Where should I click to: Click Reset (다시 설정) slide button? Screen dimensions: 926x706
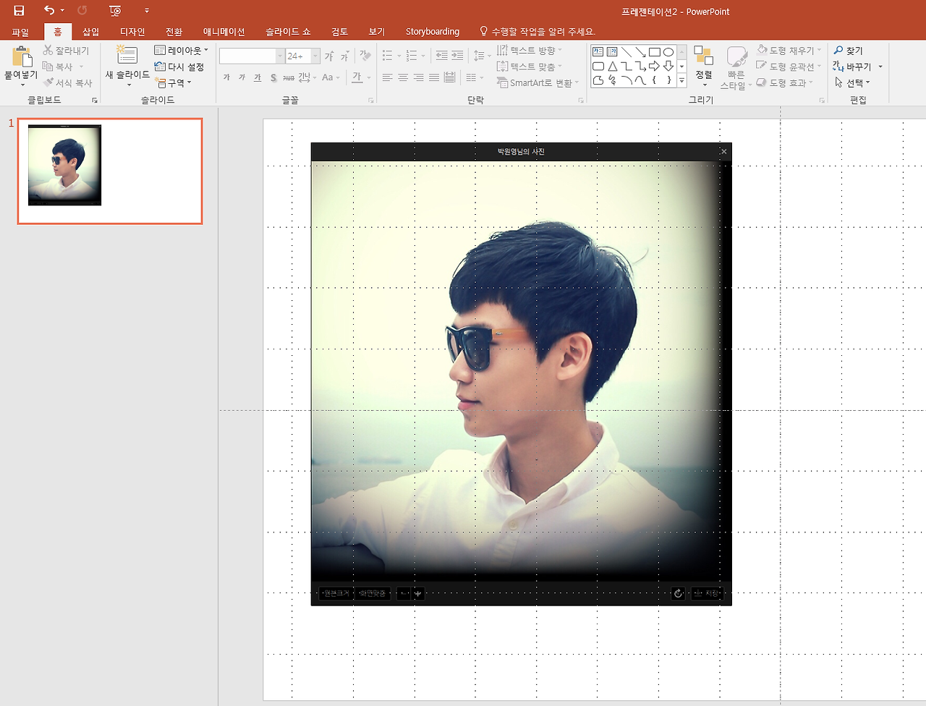[179, 67]
